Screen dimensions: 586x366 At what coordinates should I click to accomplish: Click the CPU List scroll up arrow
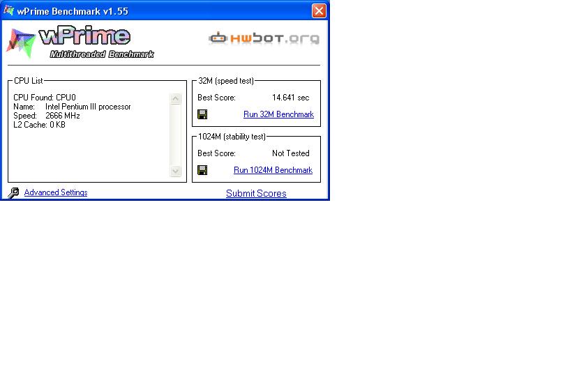click(175, 98)
